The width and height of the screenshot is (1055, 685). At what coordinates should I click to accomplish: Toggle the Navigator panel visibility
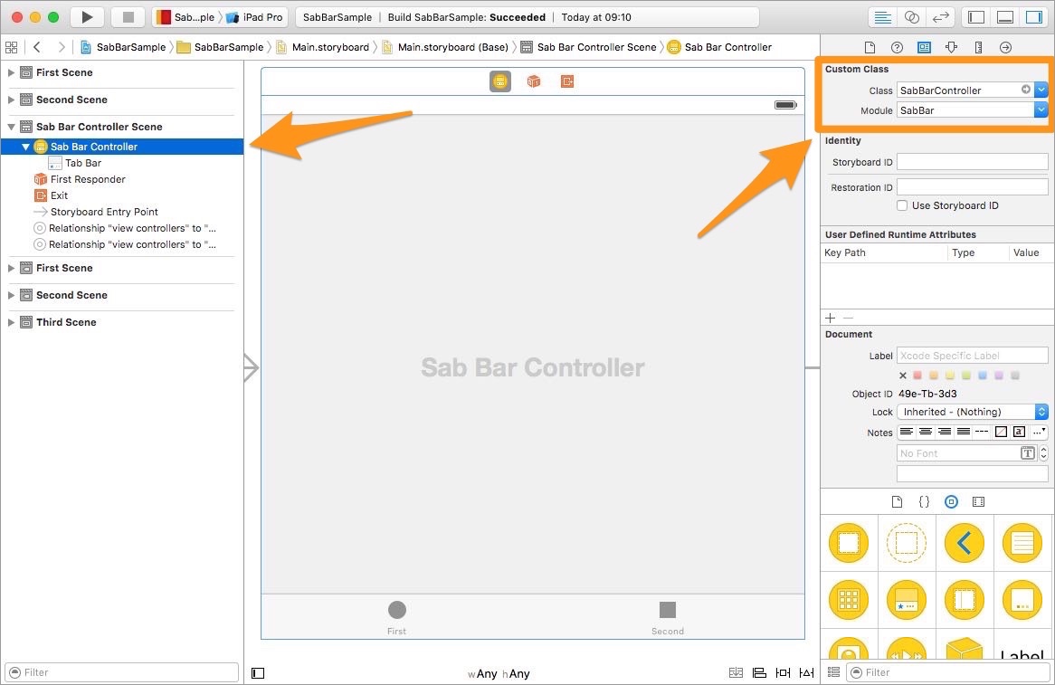(x=975, y=17)
